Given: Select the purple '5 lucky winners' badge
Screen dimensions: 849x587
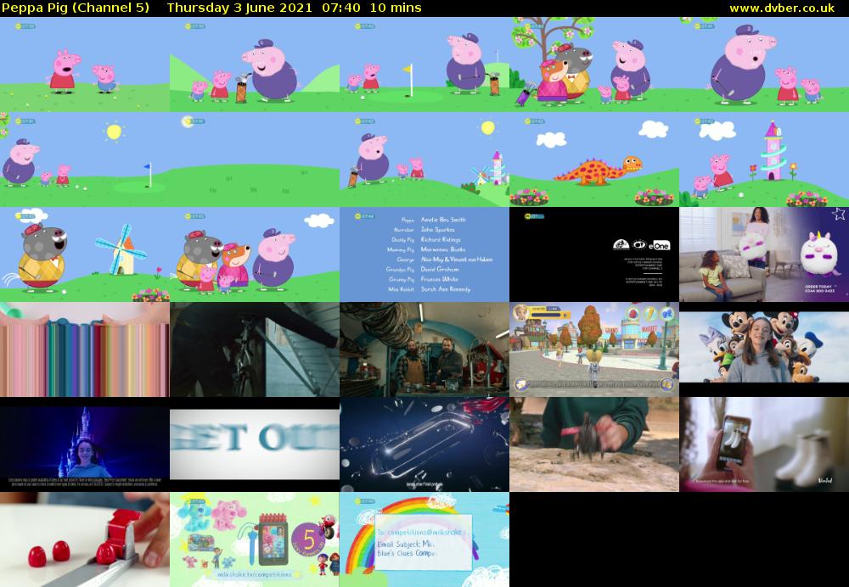Looking at the screenshot, I should click(x=309, y=539).
